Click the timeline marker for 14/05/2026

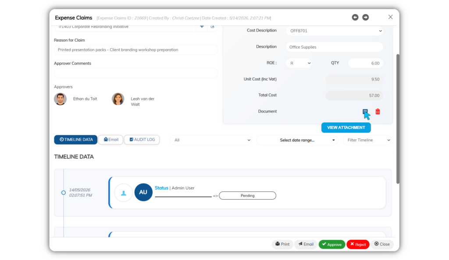tap(64, 193)
